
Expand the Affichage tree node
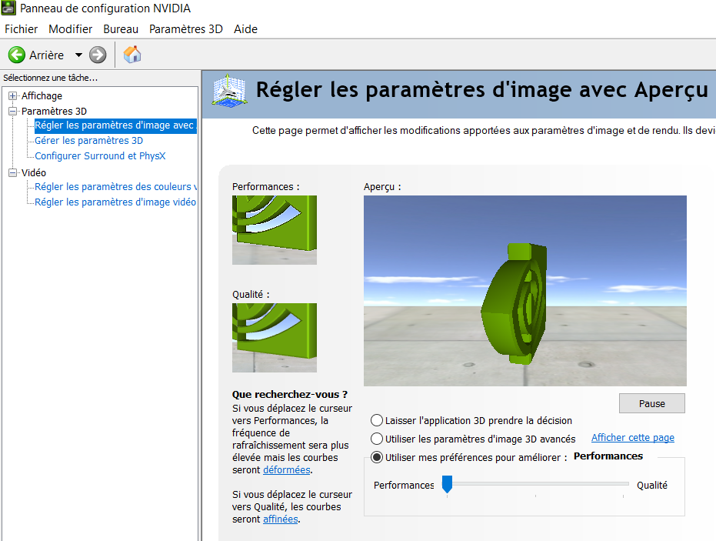[x=13, y=96]
